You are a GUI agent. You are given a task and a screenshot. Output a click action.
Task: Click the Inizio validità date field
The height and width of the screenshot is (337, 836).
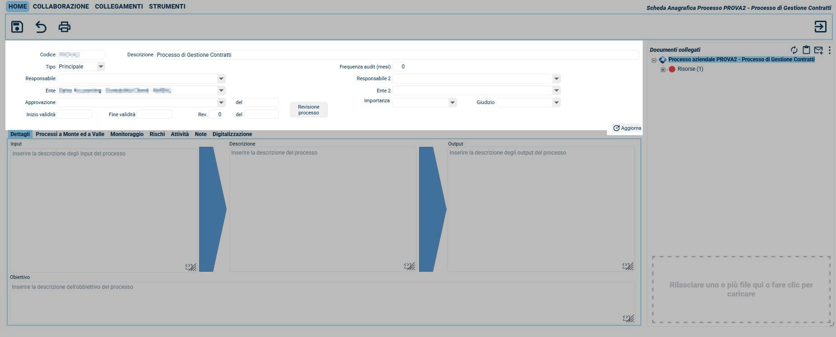75,114
